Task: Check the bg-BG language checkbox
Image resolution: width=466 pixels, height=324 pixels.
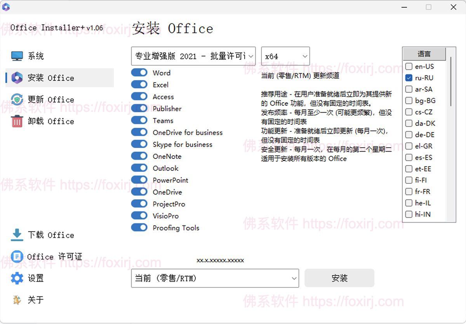Action: (409, 101)
